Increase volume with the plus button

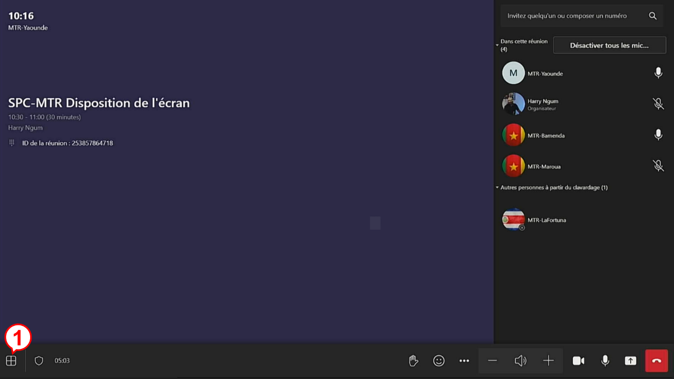click(x=548, y=360)
